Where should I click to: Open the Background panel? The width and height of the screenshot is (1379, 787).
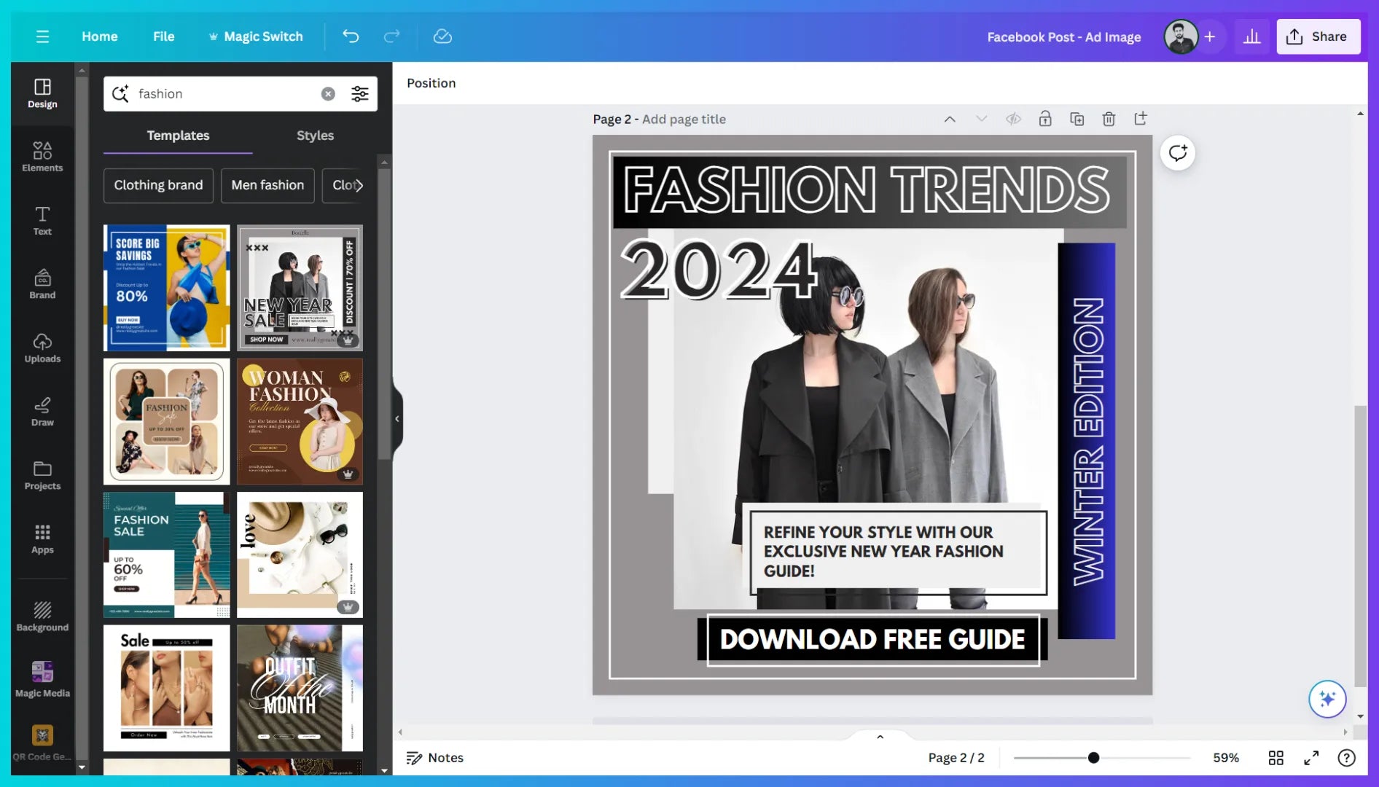click(42, 616)
